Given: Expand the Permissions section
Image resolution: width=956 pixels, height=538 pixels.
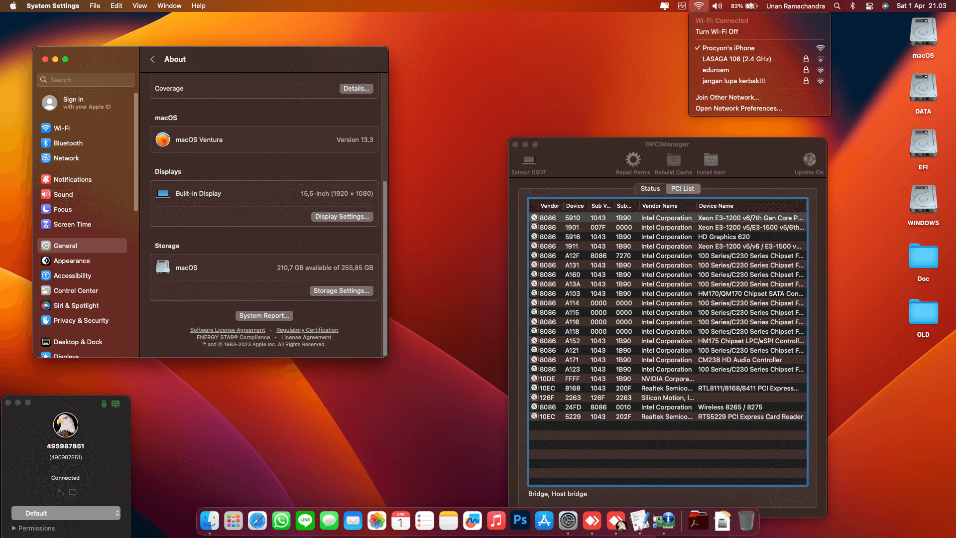Looking at the screenshot, I should pos(35,528).
